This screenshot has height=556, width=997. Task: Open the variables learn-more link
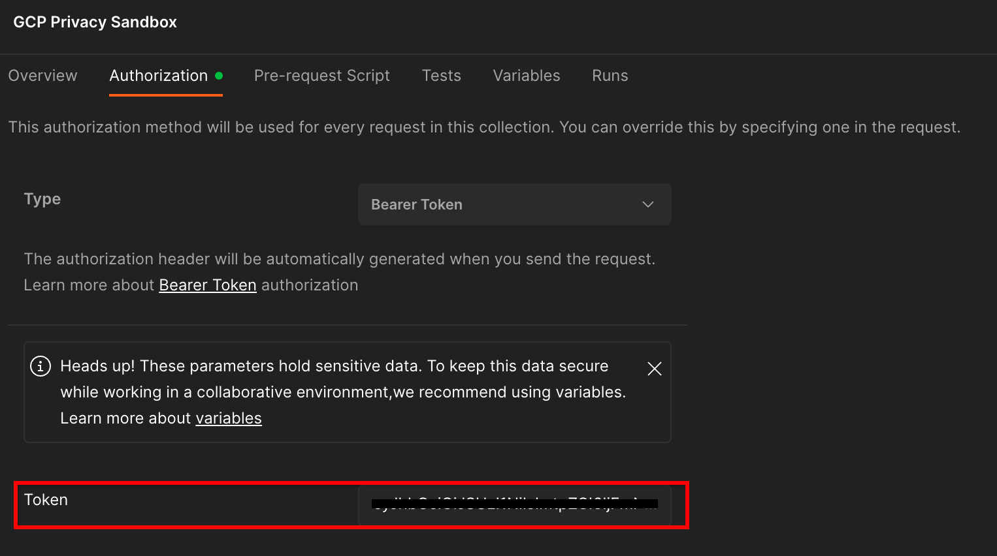click(x=228, y=418)
